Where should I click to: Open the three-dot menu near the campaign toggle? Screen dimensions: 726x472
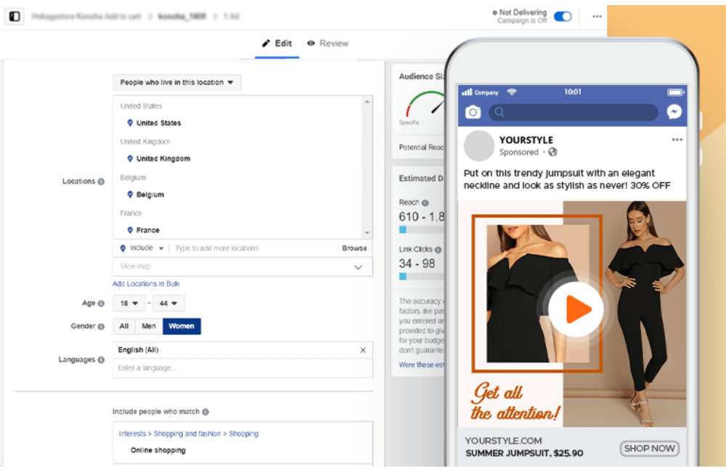tap(597, 17)
